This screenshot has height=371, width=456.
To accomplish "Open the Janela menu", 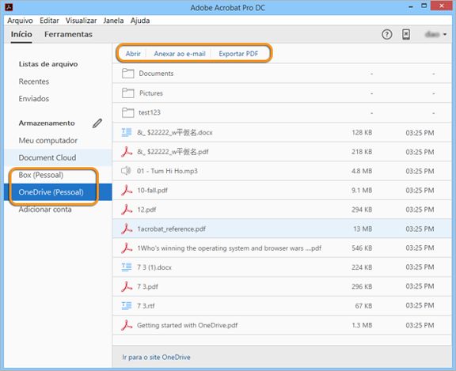I will (x=113, y=21).
